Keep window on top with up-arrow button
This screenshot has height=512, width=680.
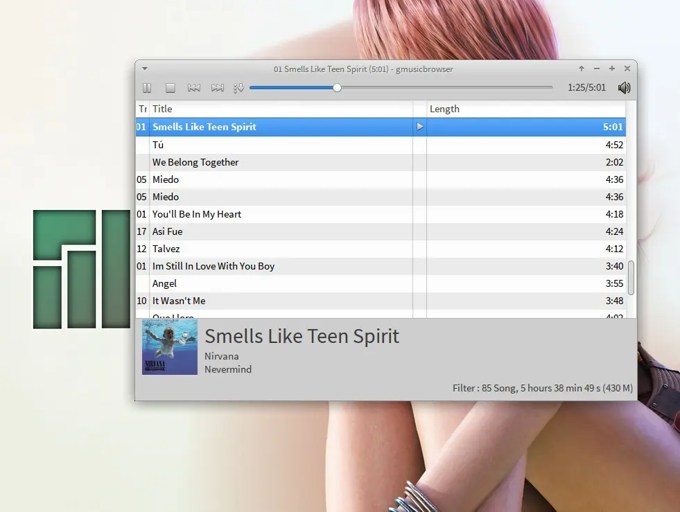click(x=582, y=69)
